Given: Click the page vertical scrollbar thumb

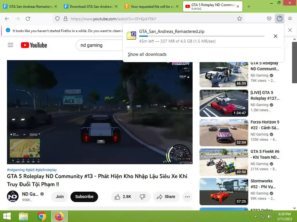Looking at the screenshot, I should pos(294,62).
